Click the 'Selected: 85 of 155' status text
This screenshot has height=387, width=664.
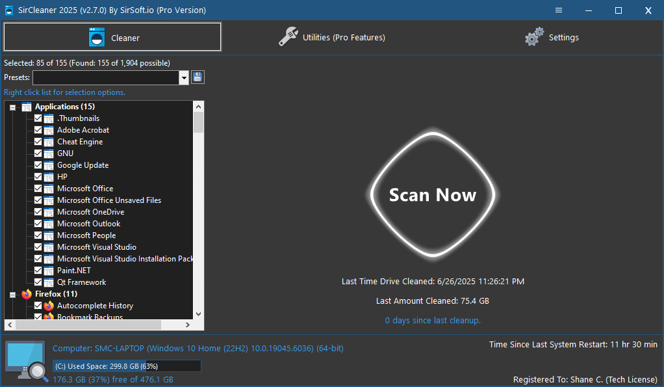pos(87,63)
